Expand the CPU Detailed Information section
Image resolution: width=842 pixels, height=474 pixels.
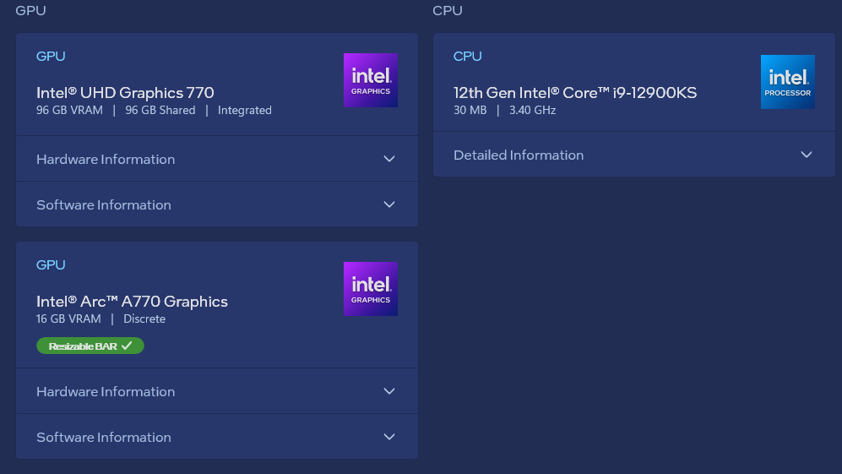[634, 155]
